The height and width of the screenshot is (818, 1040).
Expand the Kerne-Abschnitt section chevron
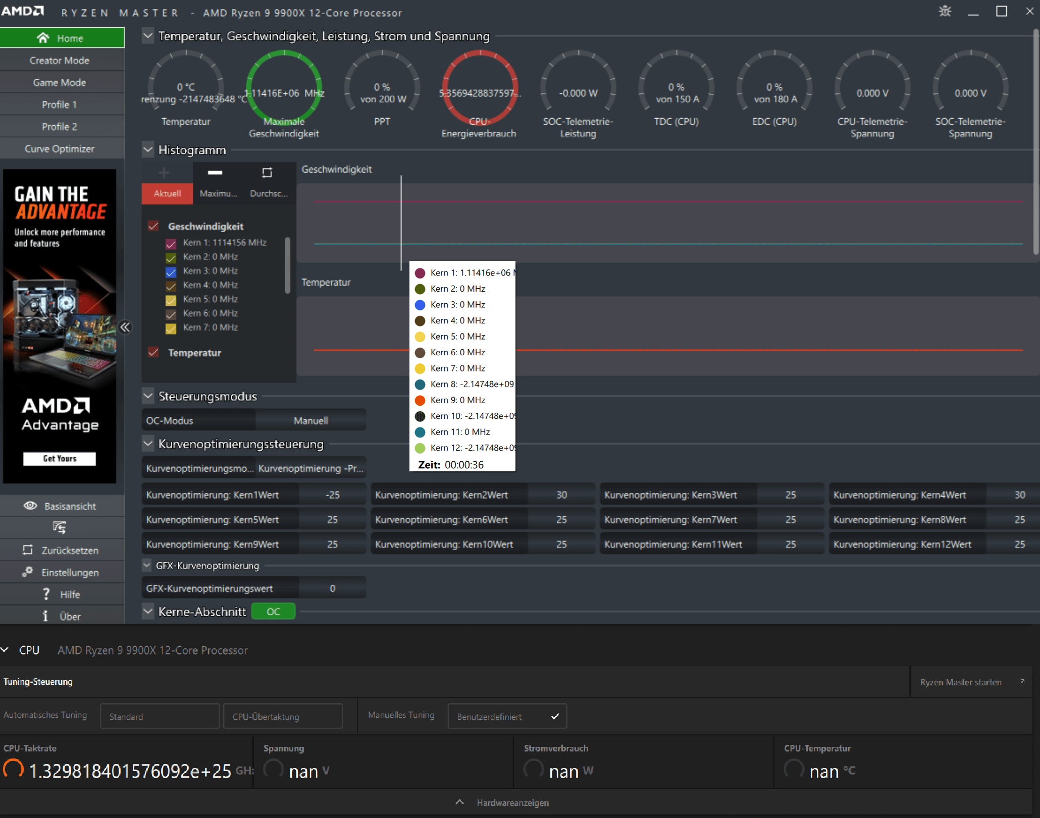(x=148, y=611)
